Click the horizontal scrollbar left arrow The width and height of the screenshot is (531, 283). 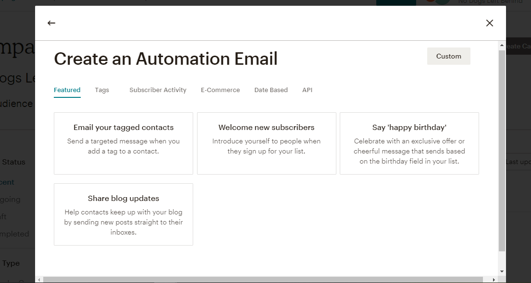tap(39, 280)
